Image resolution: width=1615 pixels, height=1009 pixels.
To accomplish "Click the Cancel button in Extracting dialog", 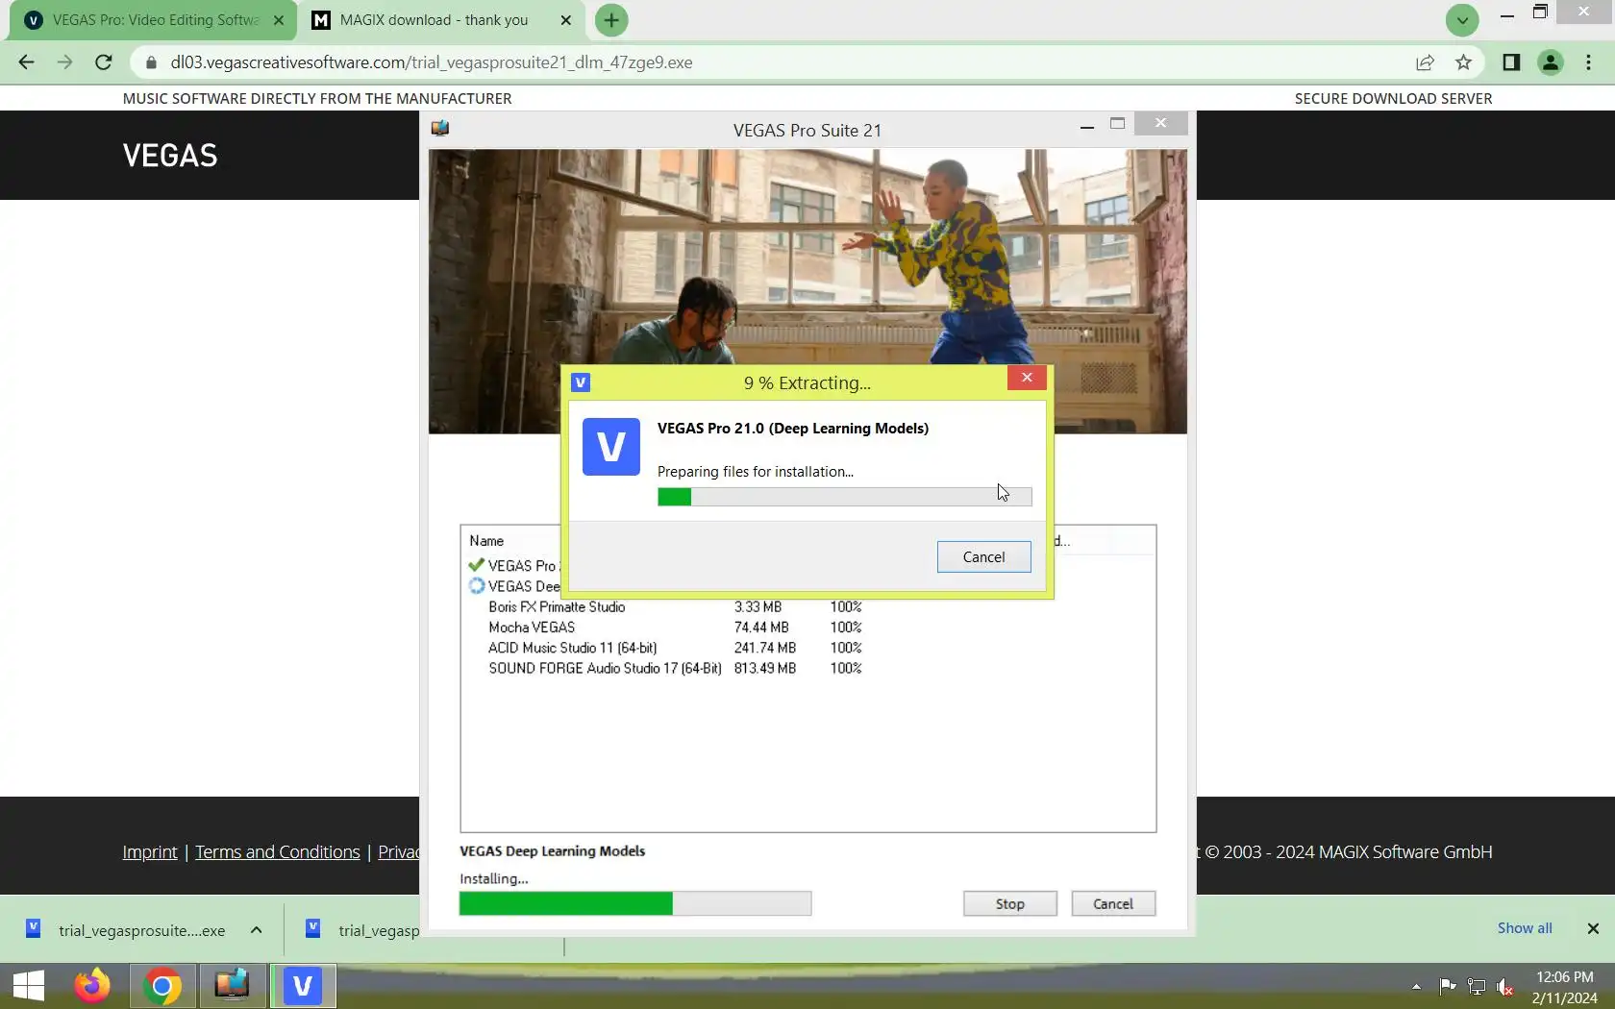I will 983,557.
